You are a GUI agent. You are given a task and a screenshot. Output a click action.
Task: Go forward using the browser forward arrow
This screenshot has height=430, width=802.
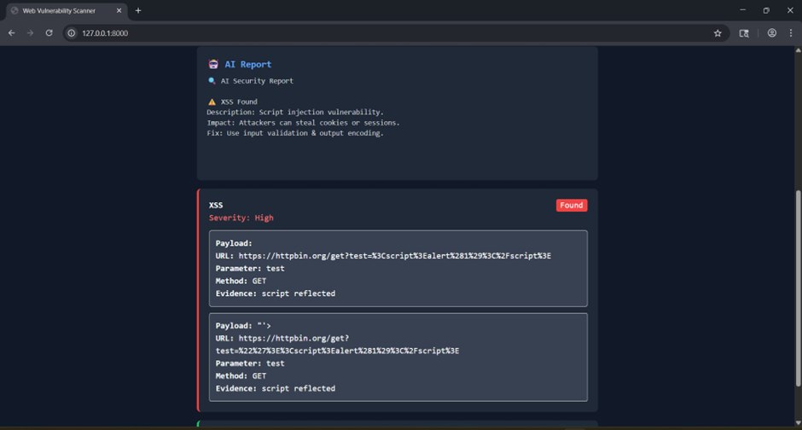point(30,32)
